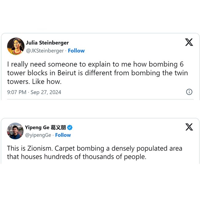Open Yipeng Ge's profile picture
200x200 pixels.
[x=15, y=131]
